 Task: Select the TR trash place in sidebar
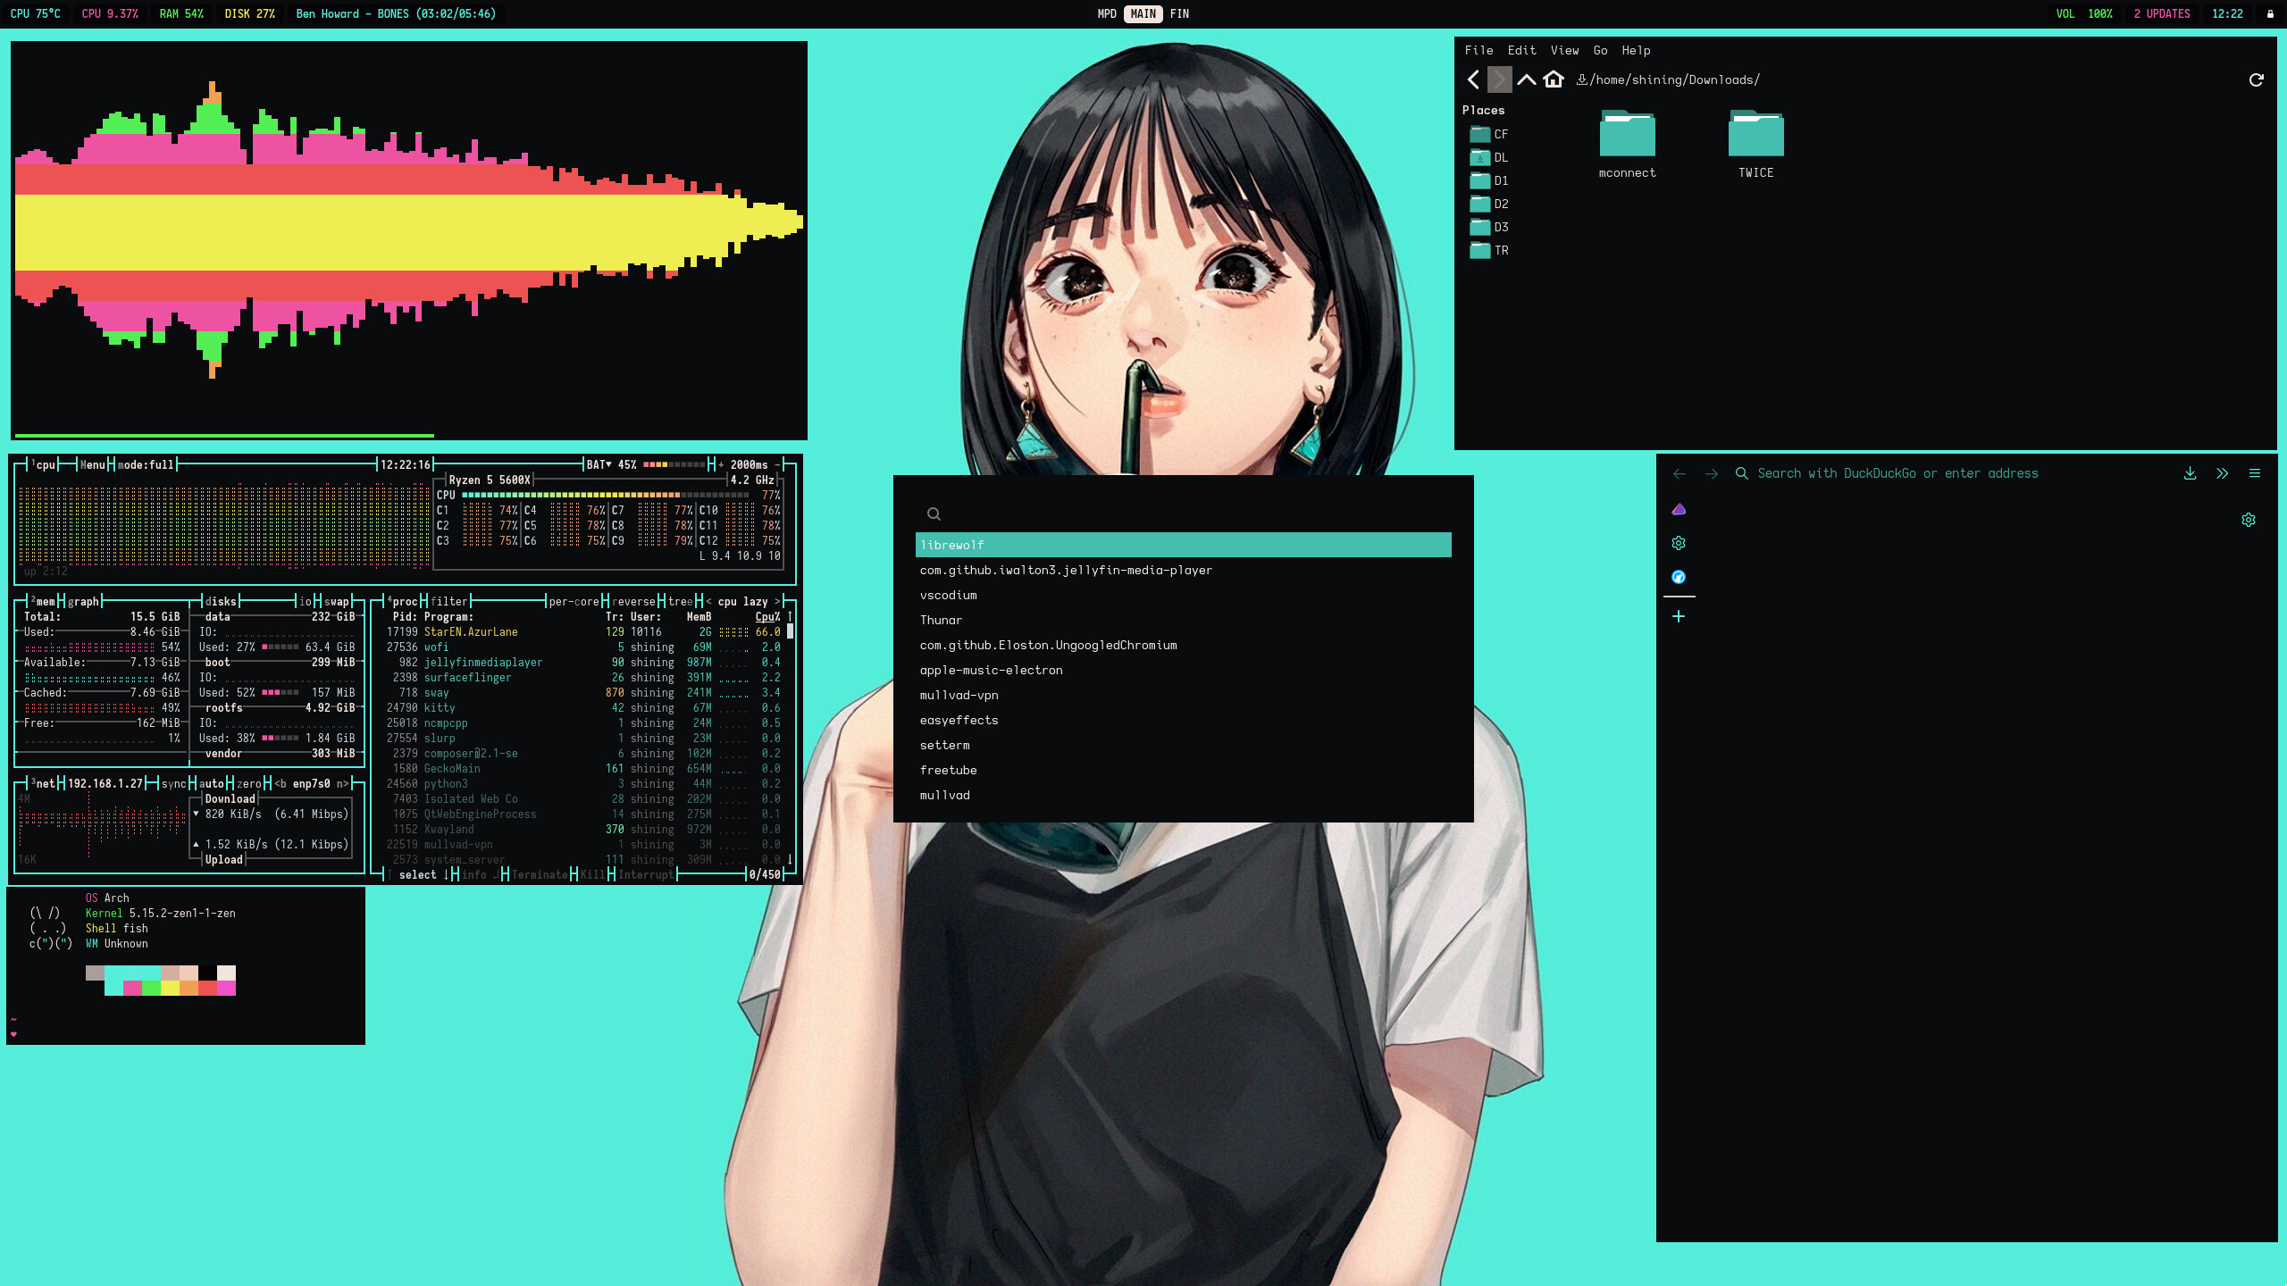[1489, 250]
